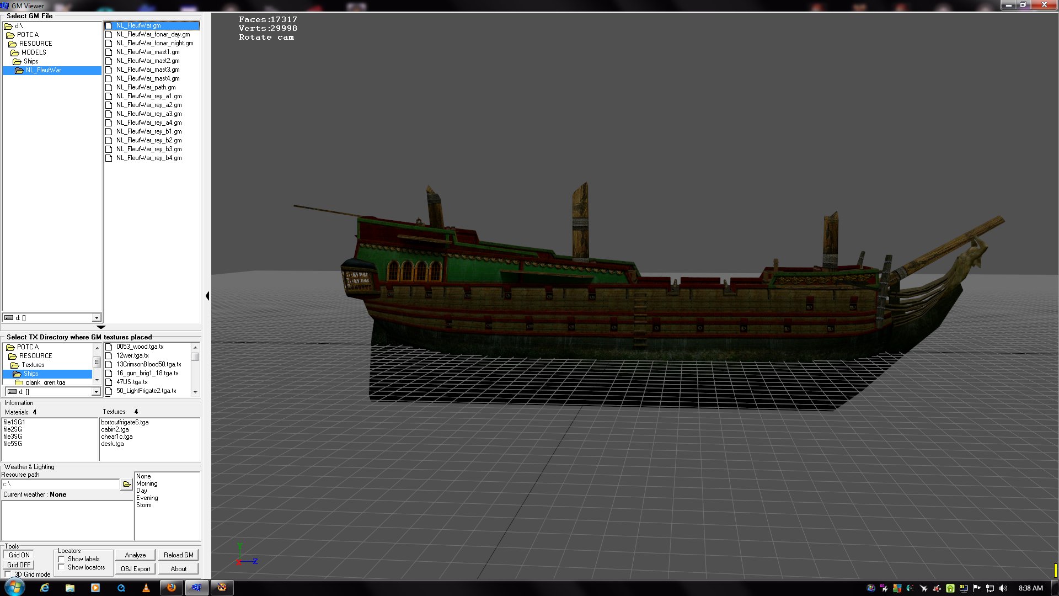Click the network tray icon

coord(990,588)
